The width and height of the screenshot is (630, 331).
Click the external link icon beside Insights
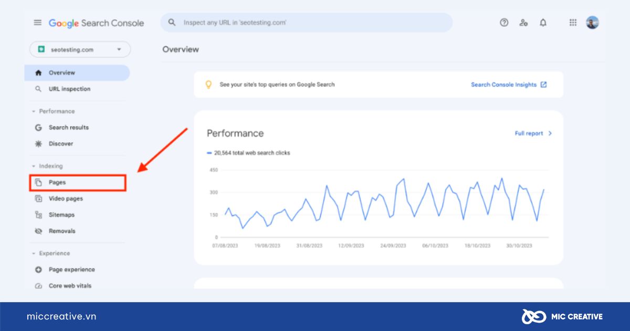tap(544, 84)
